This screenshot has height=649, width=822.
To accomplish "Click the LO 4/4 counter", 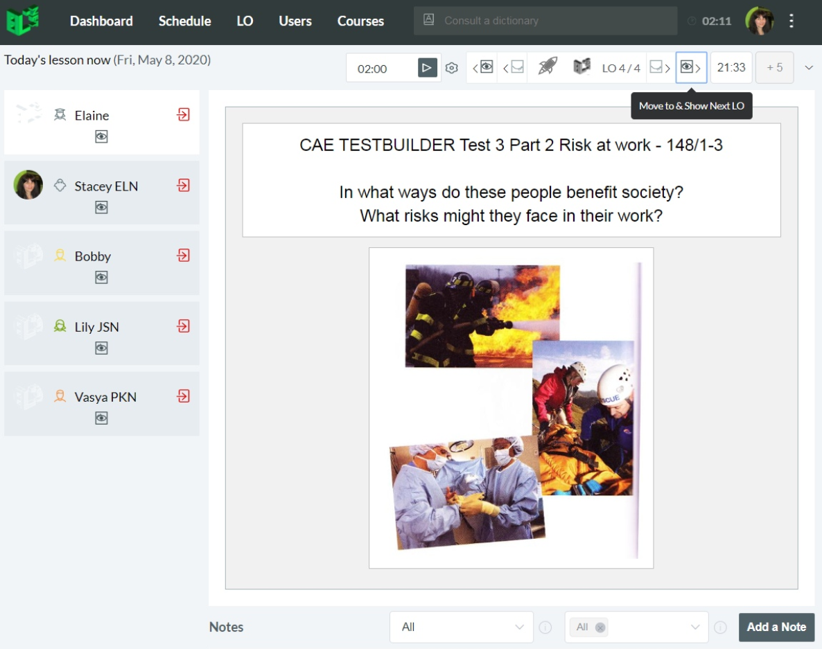I will [621, 68].
